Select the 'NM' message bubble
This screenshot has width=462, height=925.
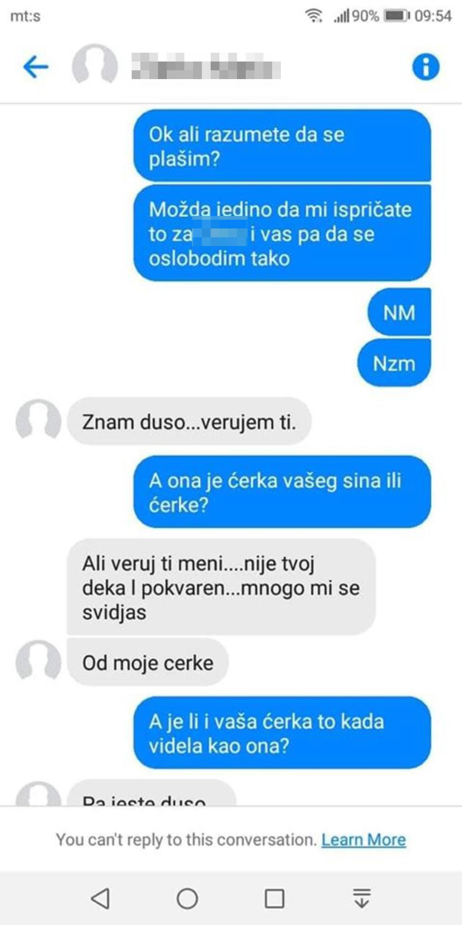399,312
